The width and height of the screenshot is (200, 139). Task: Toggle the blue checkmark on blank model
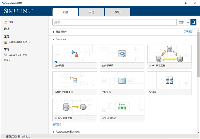coord(56,62)
